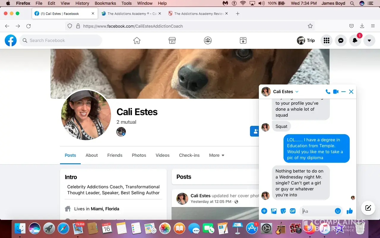380x238 pixels.
Task: View Facebook notifications bell
Action: click(x=355, y=40)
